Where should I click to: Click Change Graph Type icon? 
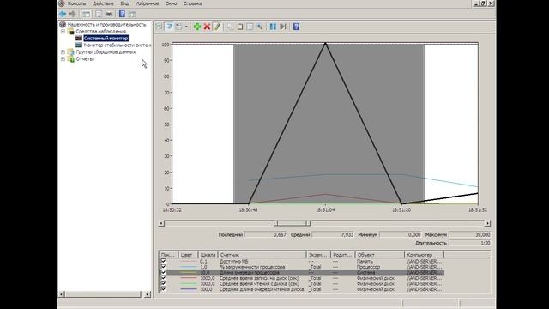[x=179, y=27]
